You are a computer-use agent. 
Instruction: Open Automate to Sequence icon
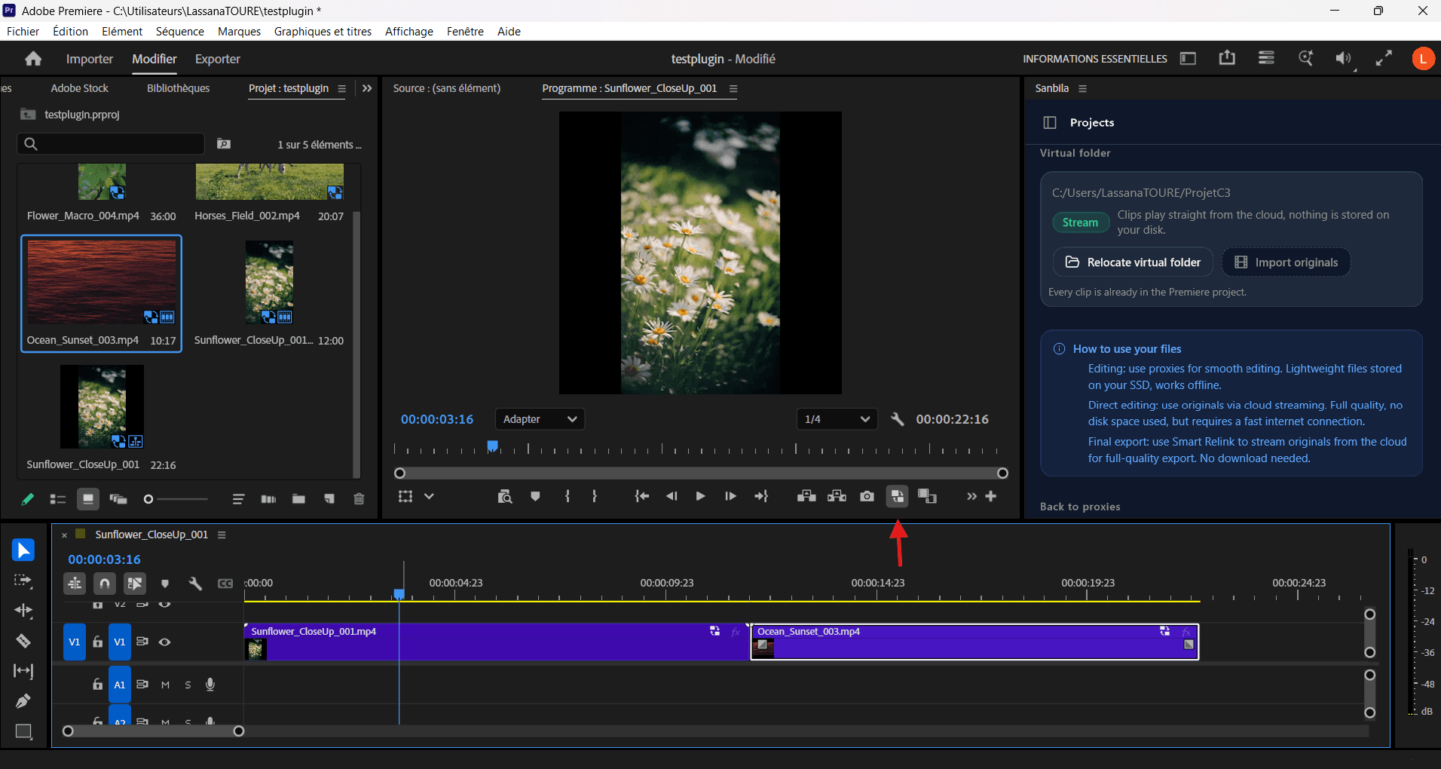point(268,498)
